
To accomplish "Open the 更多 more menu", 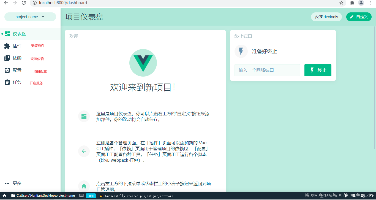I will [x=30, y=183].
